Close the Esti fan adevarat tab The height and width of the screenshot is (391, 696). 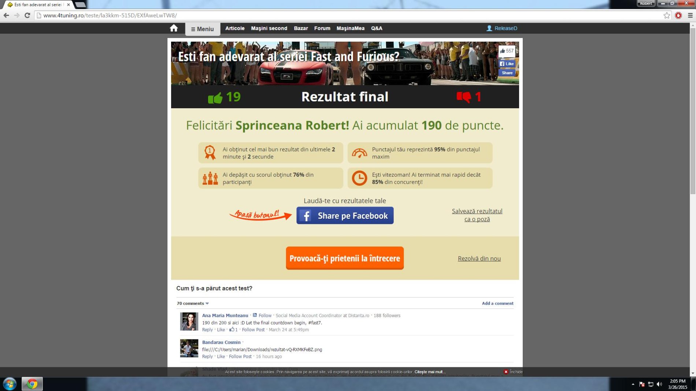(69, 5)
